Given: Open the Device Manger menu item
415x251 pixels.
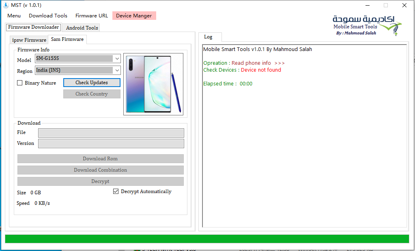Looking at the screenshot, I should (134, 16).
